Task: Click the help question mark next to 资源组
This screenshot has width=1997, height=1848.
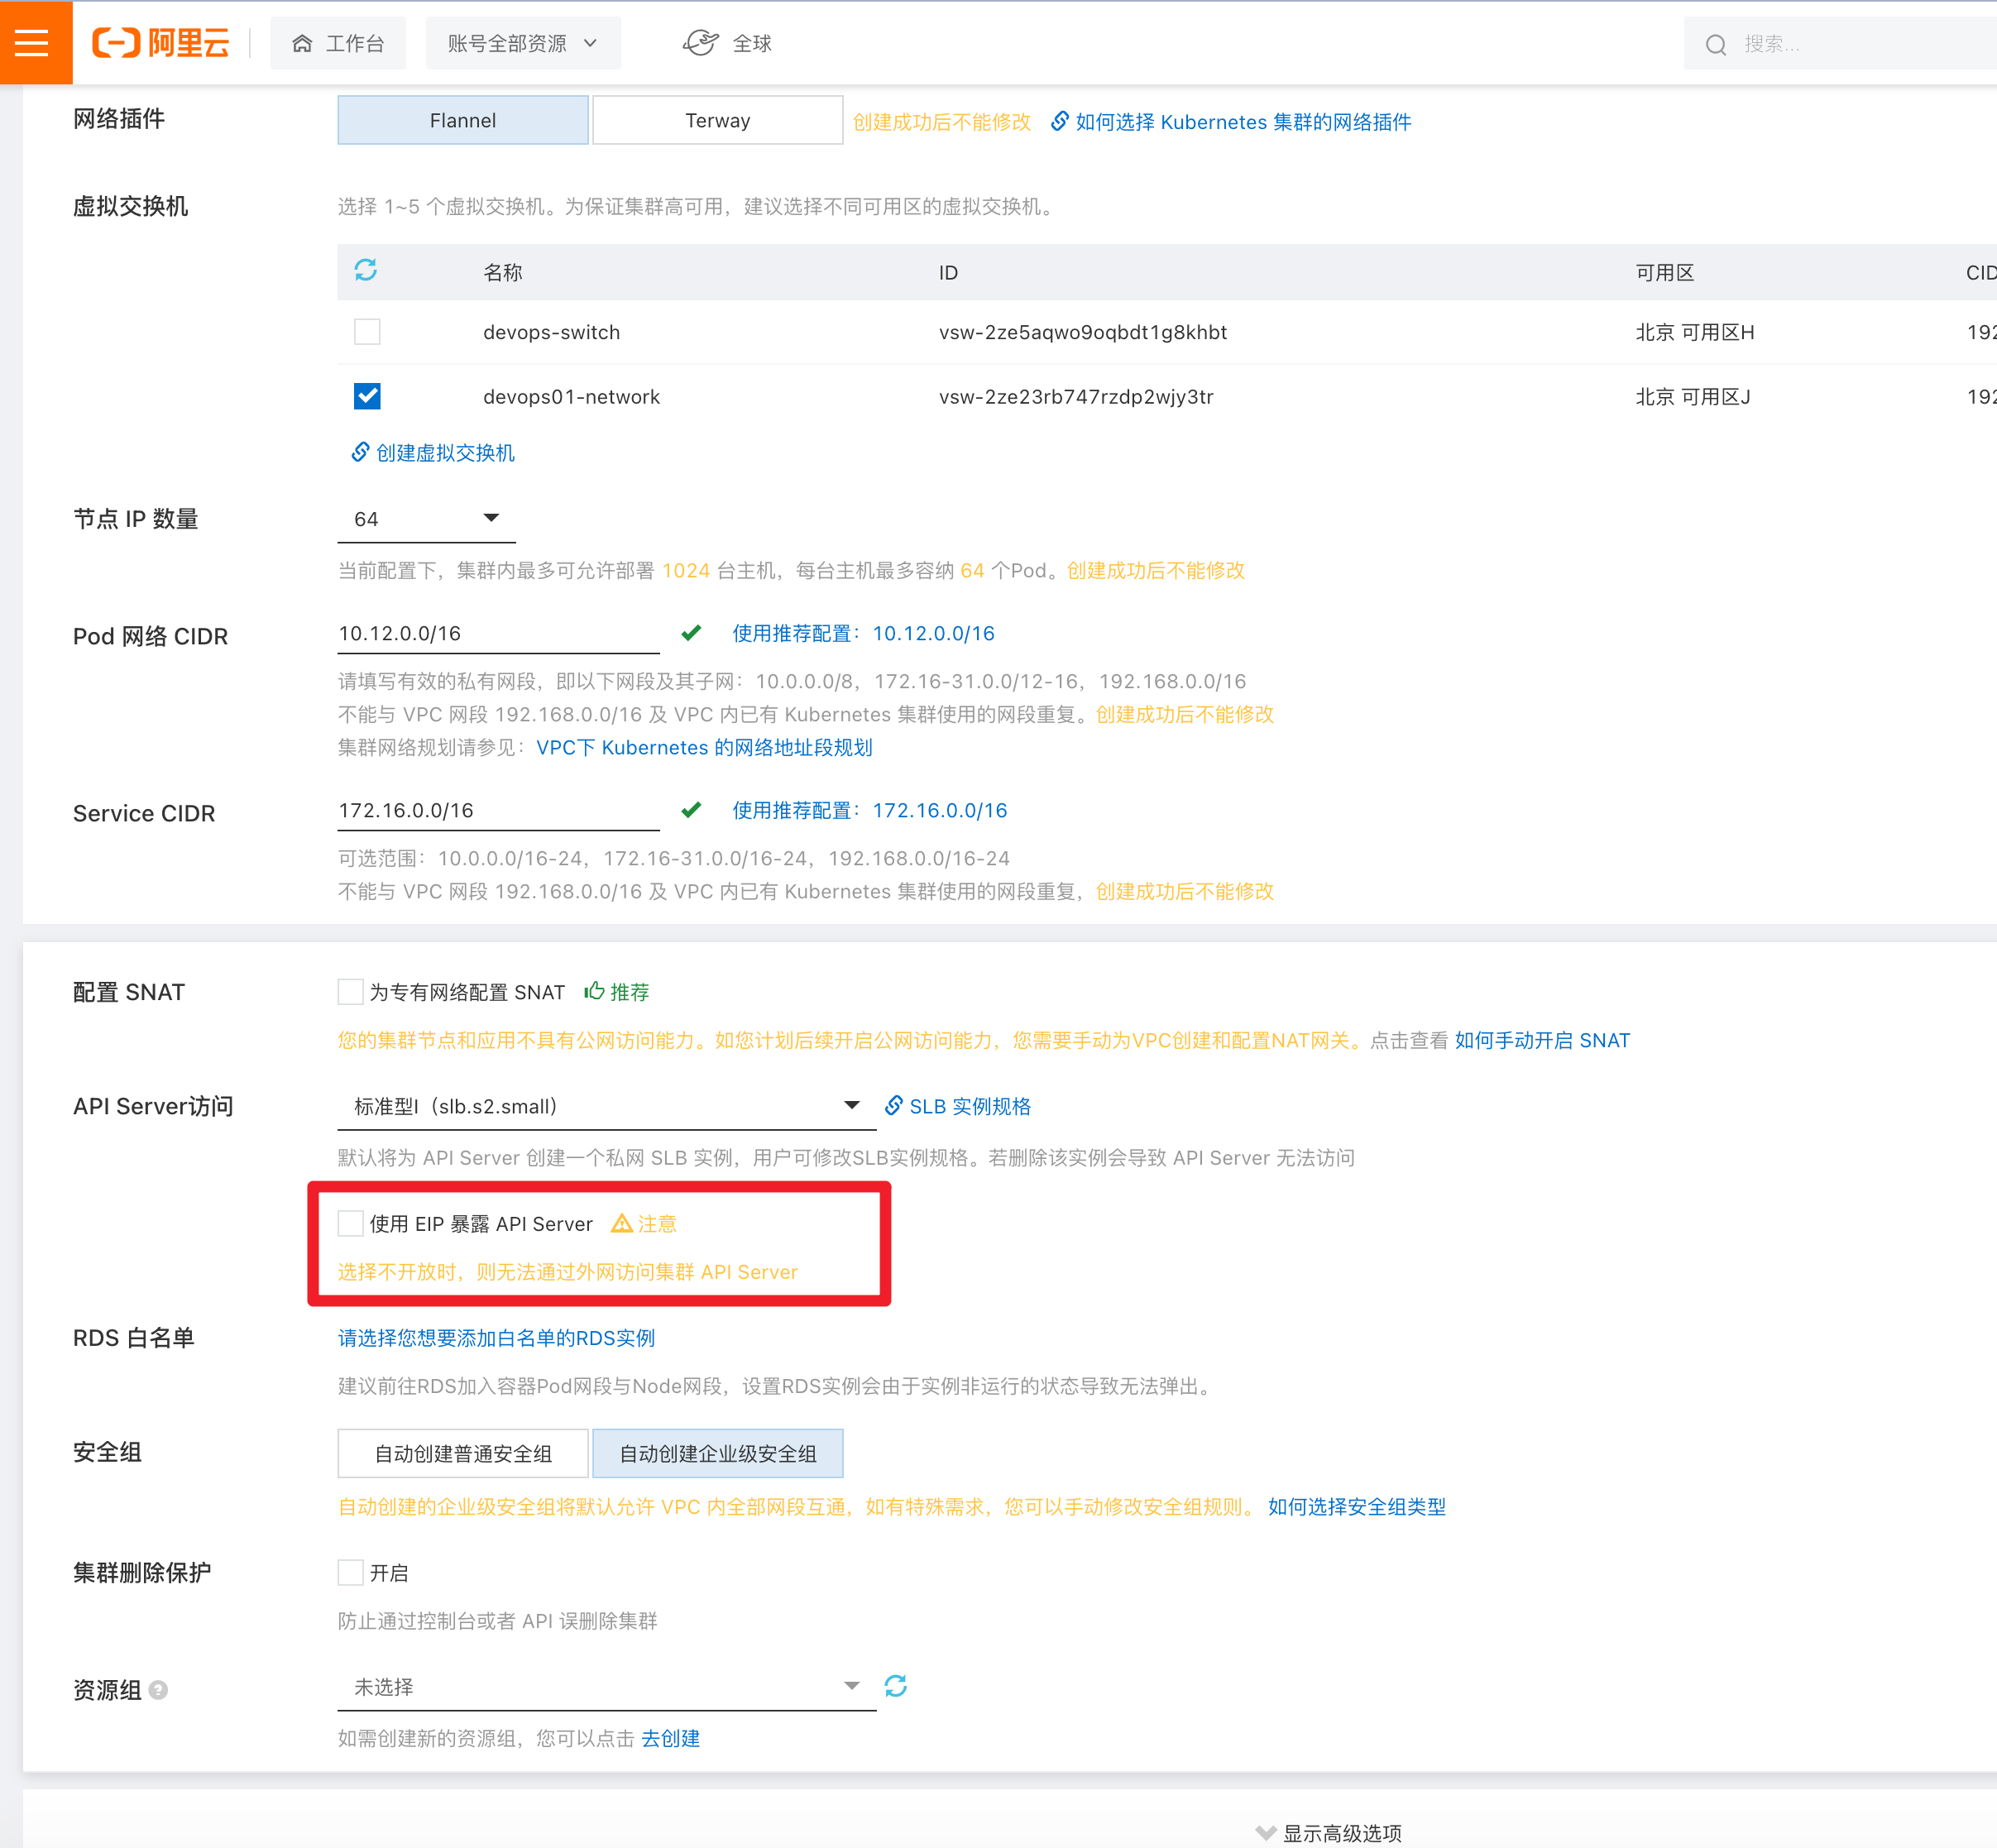Action: point(158,1690)
